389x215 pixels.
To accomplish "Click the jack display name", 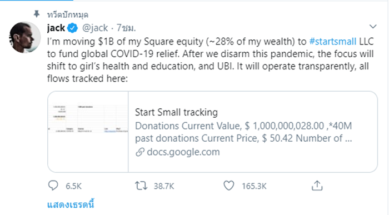I will pos(56,28).
